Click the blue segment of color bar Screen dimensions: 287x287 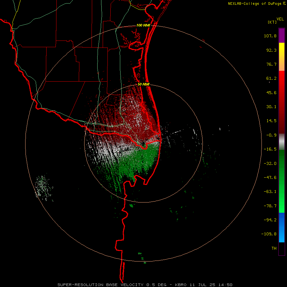point(282,227)
